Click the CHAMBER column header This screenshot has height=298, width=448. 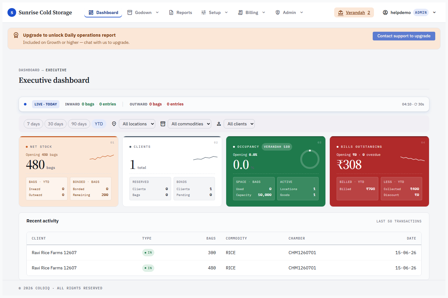click(297, 238)
